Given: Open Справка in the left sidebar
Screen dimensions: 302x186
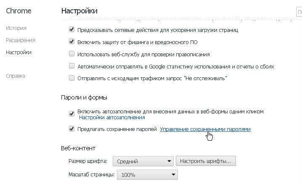Looking at the screenshot, I should pyautogui.click(x=16, y=76).
